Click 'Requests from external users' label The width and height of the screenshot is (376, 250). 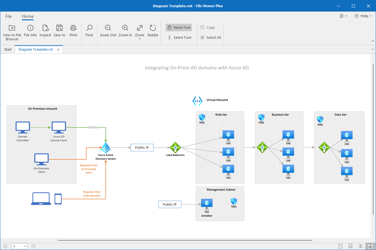click(91, 194)
